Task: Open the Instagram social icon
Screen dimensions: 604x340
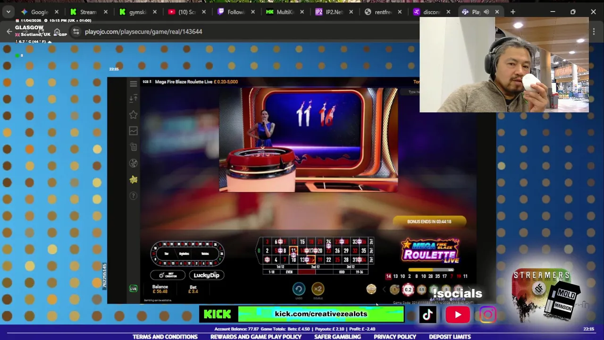Action: [x=487, y=314]
